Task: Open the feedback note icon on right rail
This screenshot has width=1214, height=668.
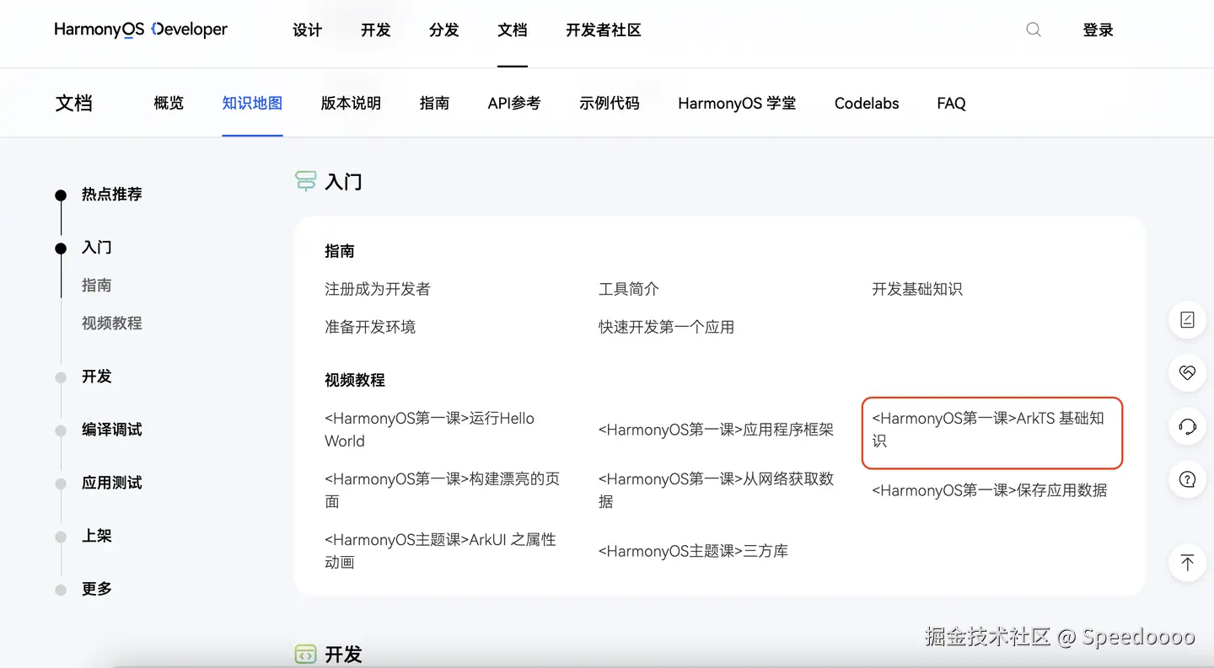Action: tap(1187, 319)
